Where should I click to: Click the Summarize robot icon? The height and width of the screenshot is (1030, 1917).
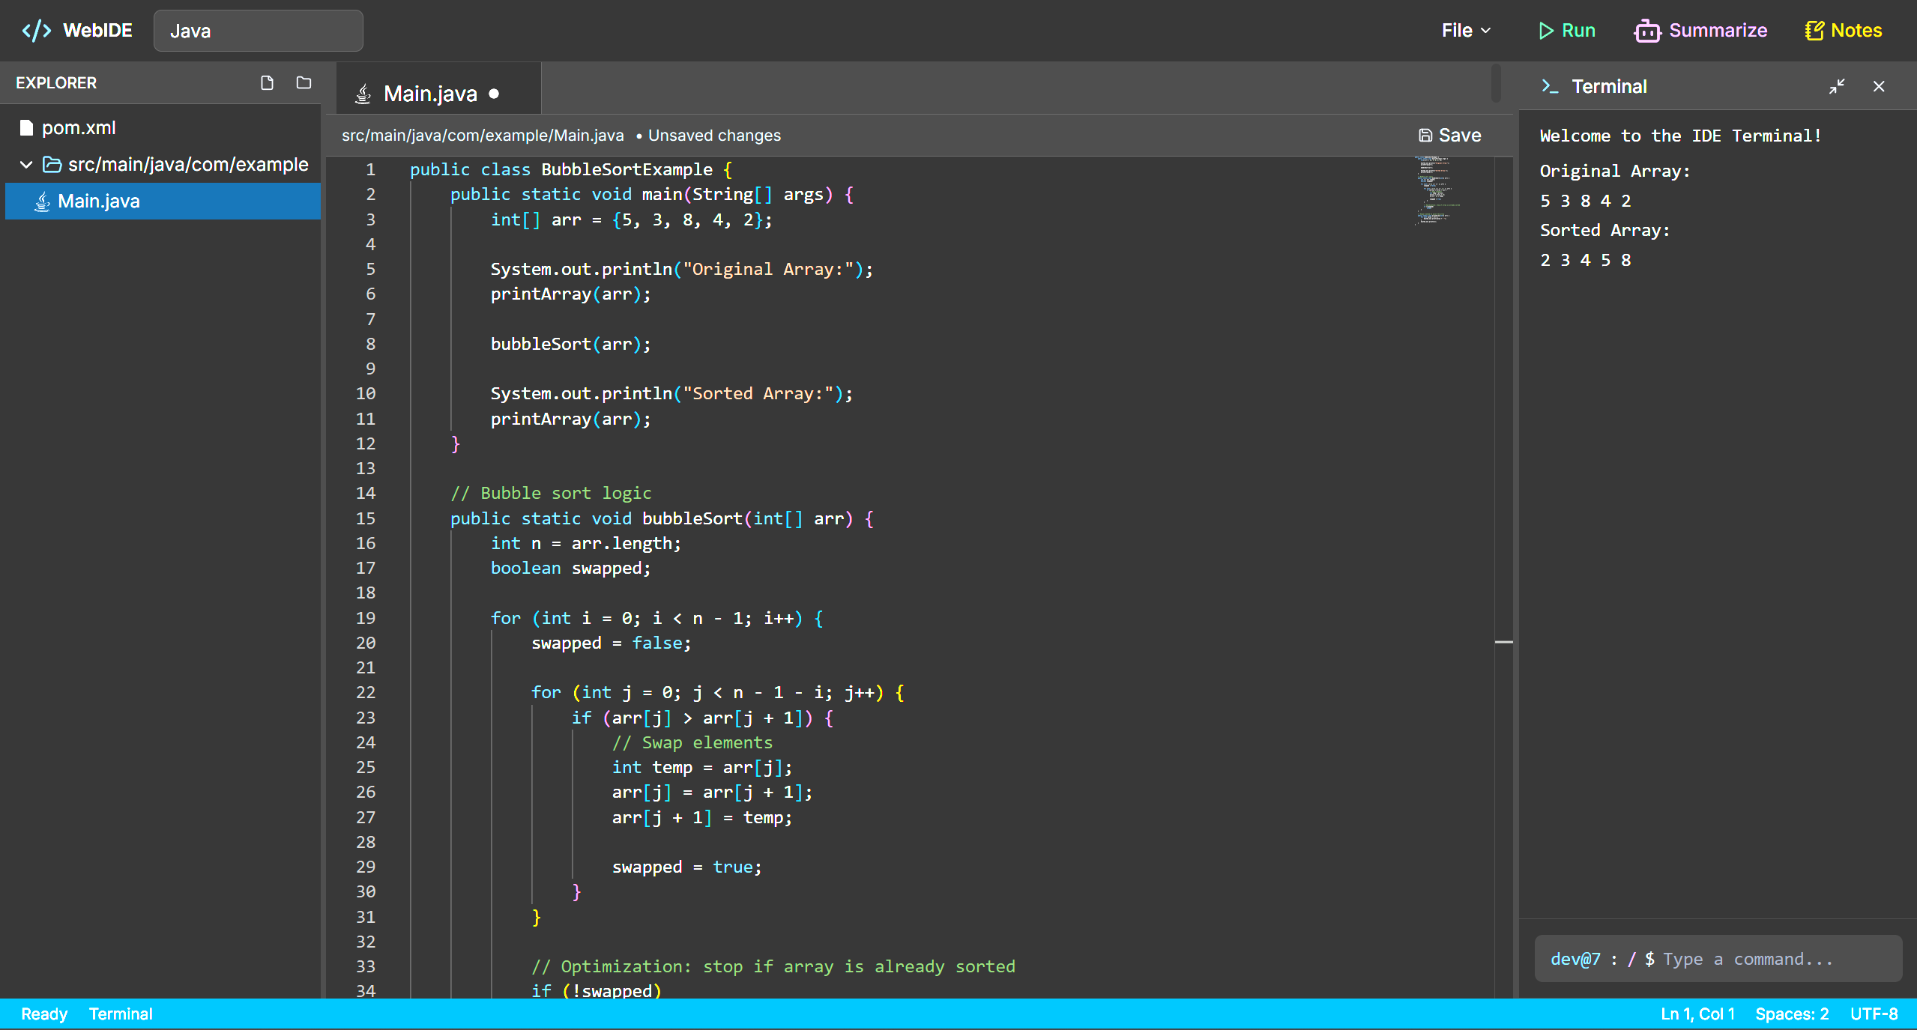point(1646,31)
